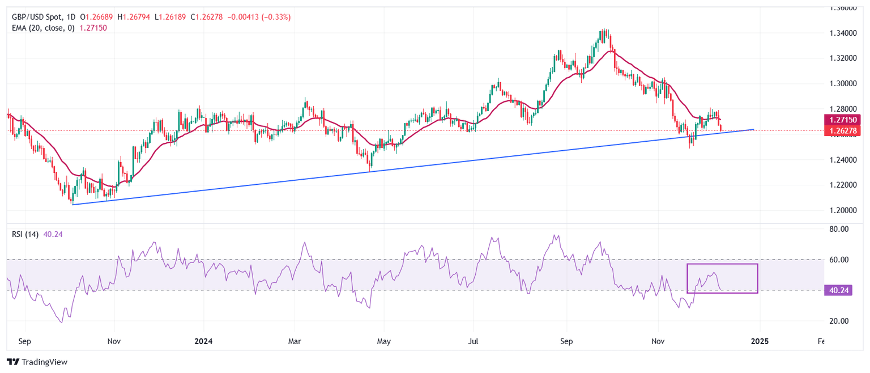Open the RSI (14) indicator legend
The width and height of the screenshot is (870, 373).
(25, 235)
